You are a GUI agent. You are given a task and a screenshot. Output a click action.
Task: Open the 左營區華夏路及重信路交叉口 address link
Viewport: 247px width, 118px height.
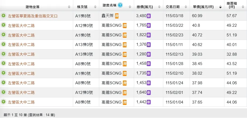pyautogui.click(x=33, y=16)
